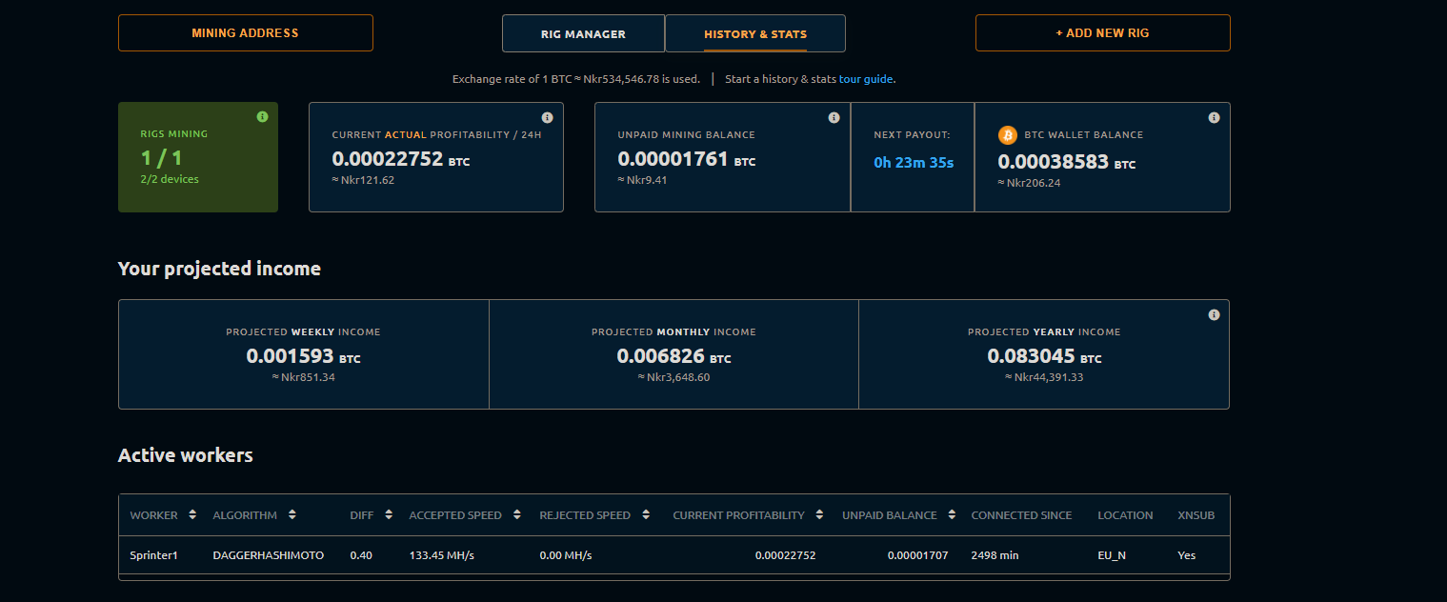Sort table by Worker column arrows
Screen dimensions: 1447x602
click(x=192, y=515)
